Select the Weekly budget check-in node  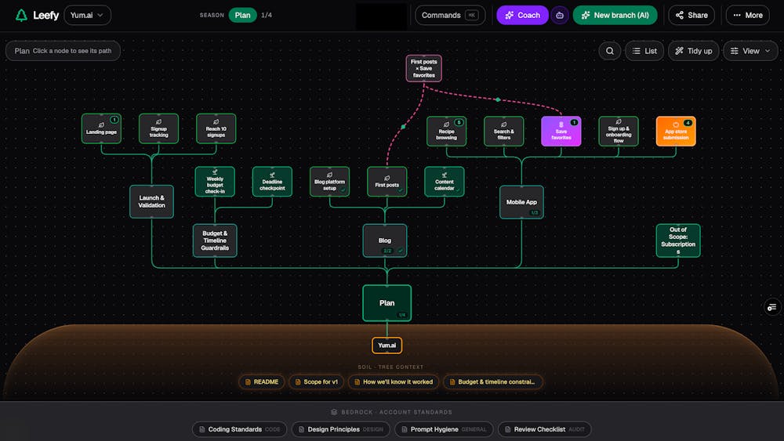[215, 182]
